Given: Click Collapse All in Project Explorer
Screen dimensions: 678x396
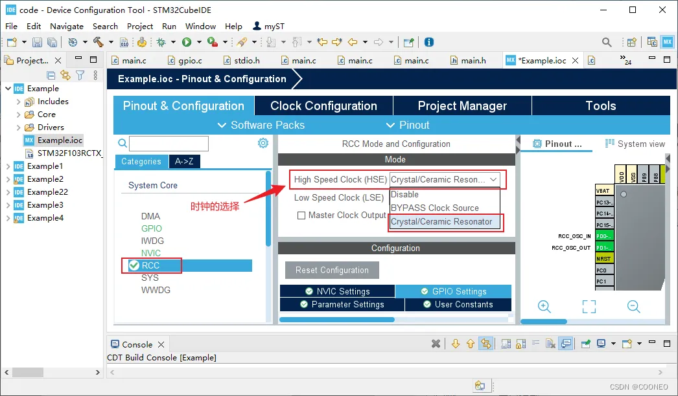Looking at the screenshot, I should 51,76.
